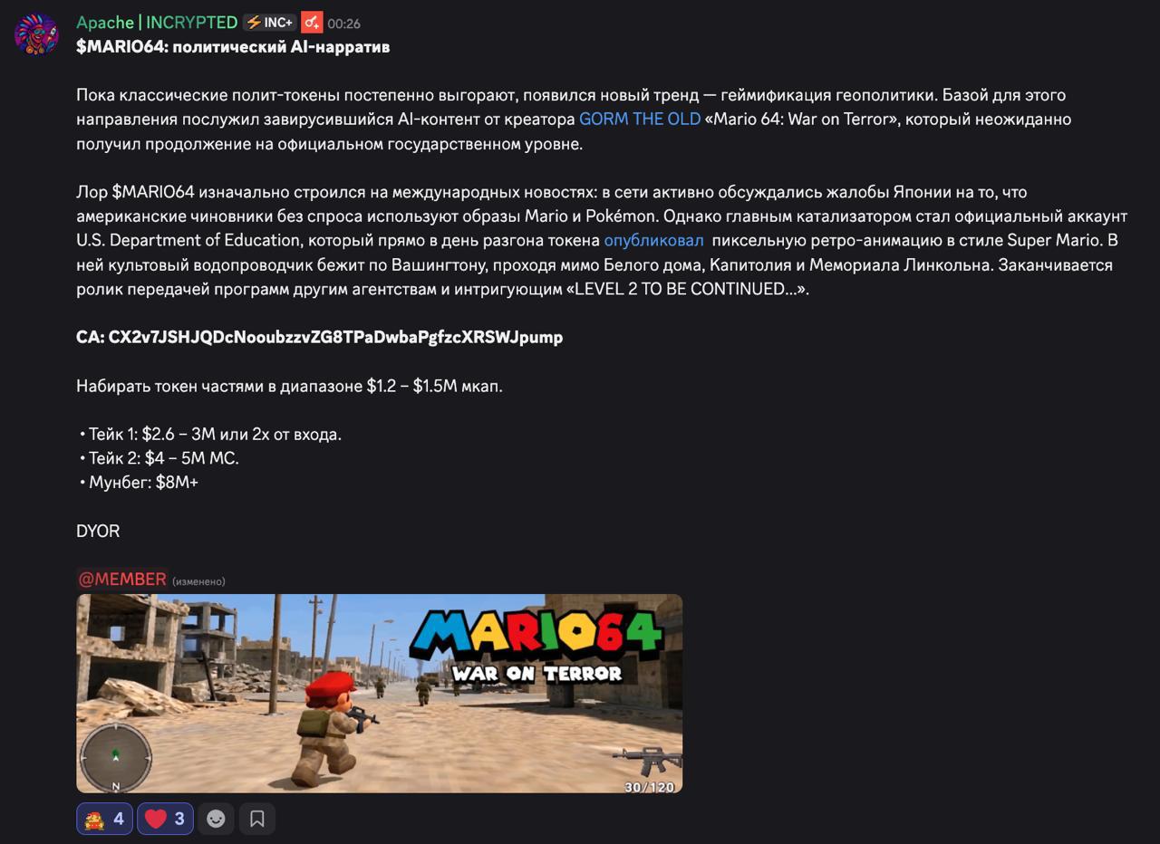Toggle the red heart reaction with count 3
This screenshot has width=1160, height=844.
166,819
